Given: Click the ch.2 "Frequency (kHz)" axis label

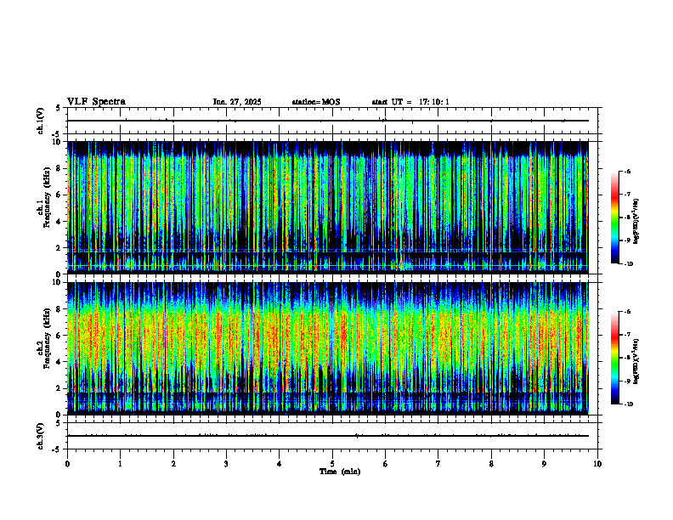Looking at the screenshot, I should click(47, 337).
